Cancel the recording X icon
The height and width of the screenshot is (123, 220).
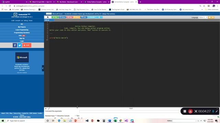[196, 111]
